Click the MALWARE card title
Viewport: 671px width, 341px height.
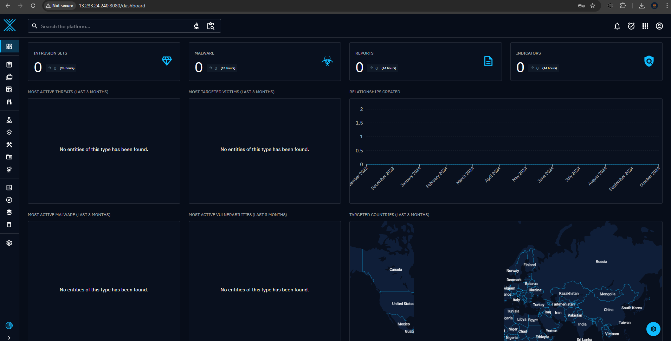pos(205,53)
